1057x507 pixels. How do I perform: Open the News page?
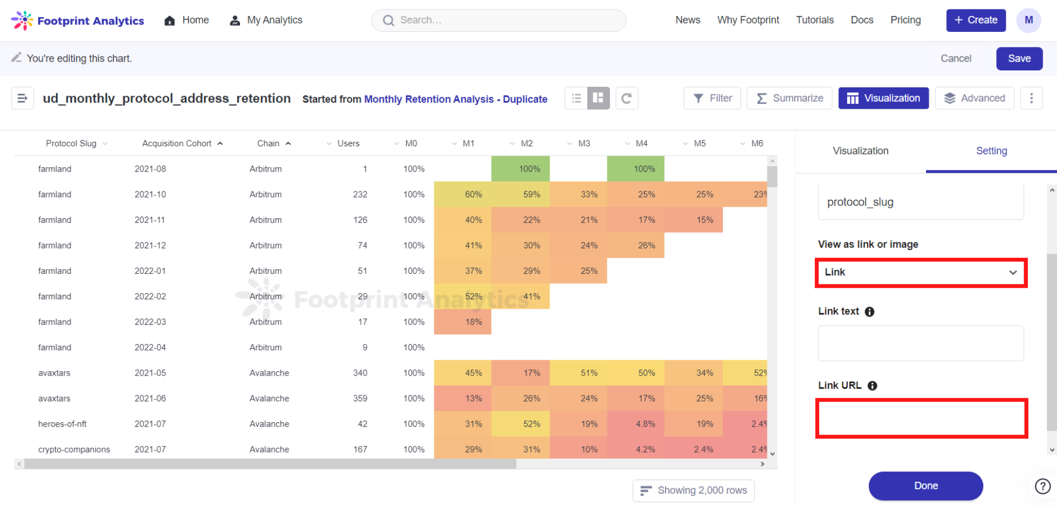click(x=688, y=20)
